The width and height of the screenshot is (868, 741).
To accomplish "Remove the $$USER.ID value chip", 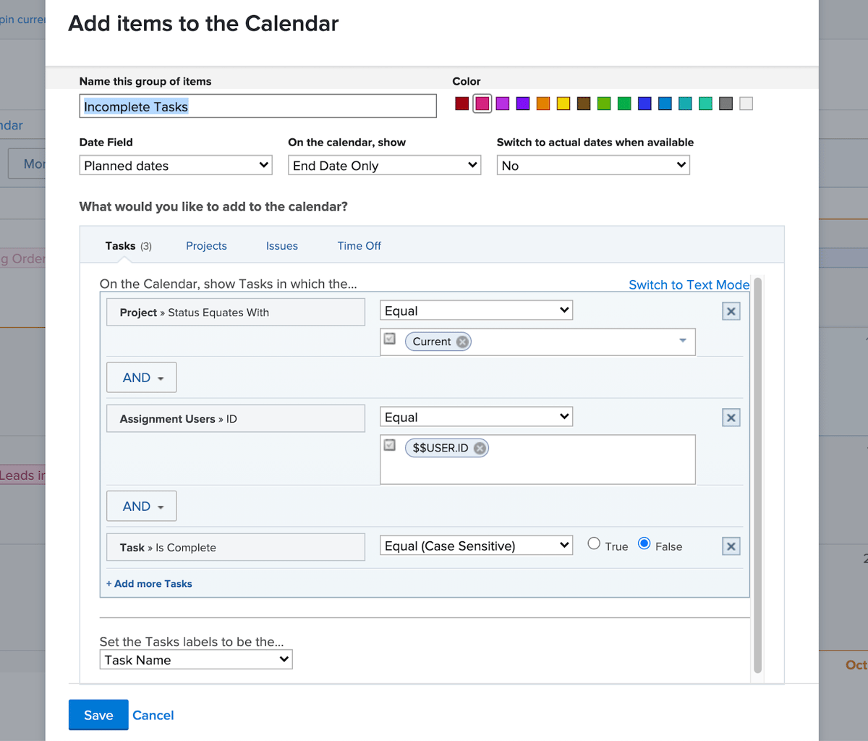I will pos(480,447).
